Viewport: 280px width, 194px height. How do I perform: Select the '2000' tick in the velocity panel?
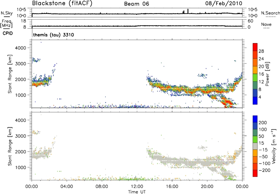pos(21,152)
